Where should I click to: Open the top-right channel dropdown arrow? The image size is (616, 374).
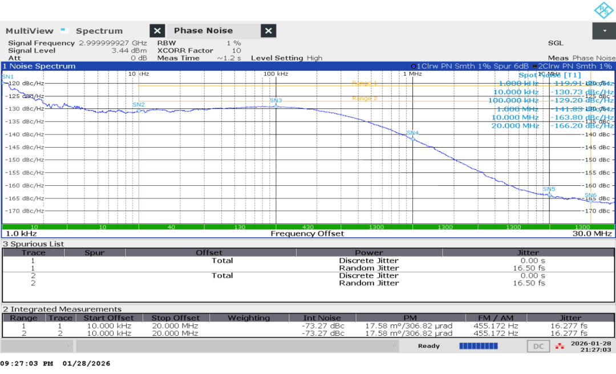point(604,31)
